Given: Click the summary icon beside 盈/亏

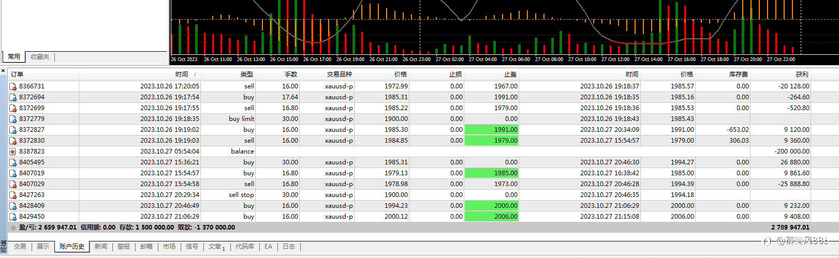Looking at the screenshot, I should [x=13, y=227].
